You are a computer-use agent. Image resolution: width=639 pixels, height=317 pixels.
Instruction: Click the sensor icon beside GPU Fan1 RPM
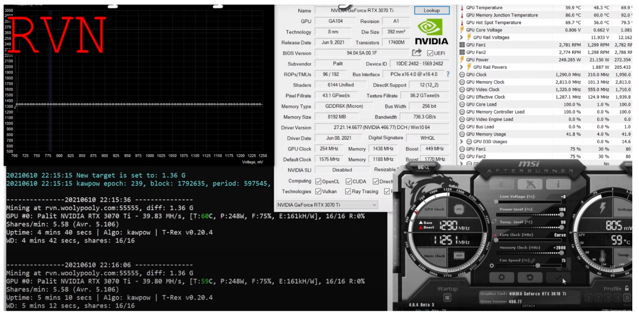click(462, 45)
